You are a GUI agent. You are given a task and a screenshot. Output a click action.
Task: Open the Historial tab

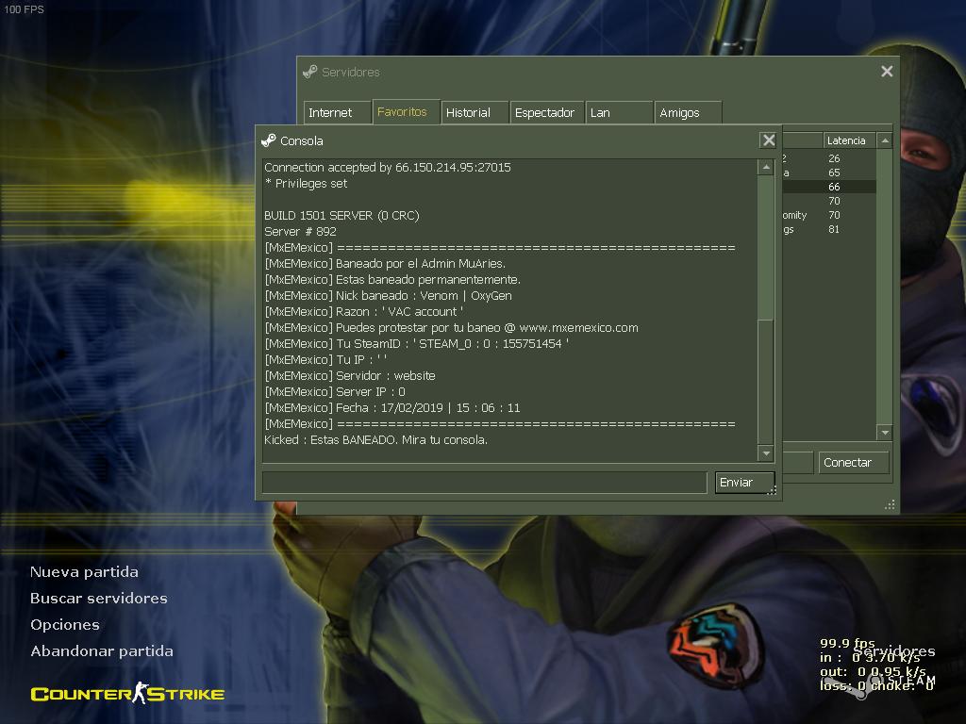[475, 113]
